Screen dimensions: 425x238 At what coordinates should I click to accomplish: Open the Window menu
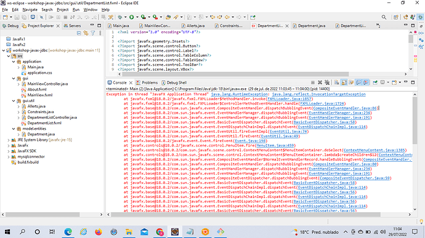pos(91,9)
